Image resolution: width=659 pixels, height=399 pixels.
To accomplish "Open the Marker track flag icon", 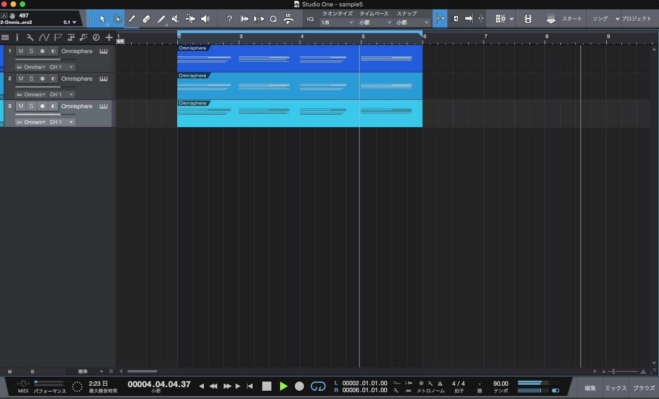I will [x=58, y=38].
